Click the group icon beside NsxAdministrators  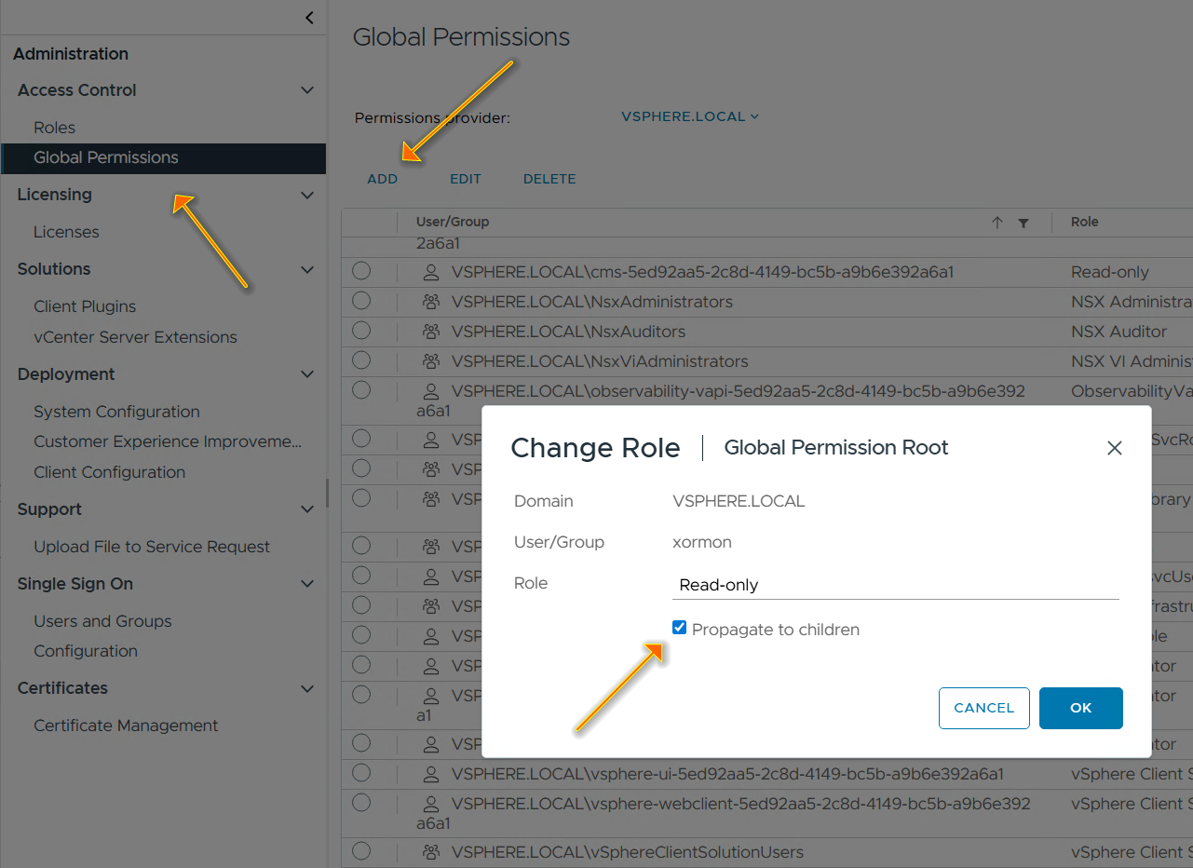coord(431,302)
